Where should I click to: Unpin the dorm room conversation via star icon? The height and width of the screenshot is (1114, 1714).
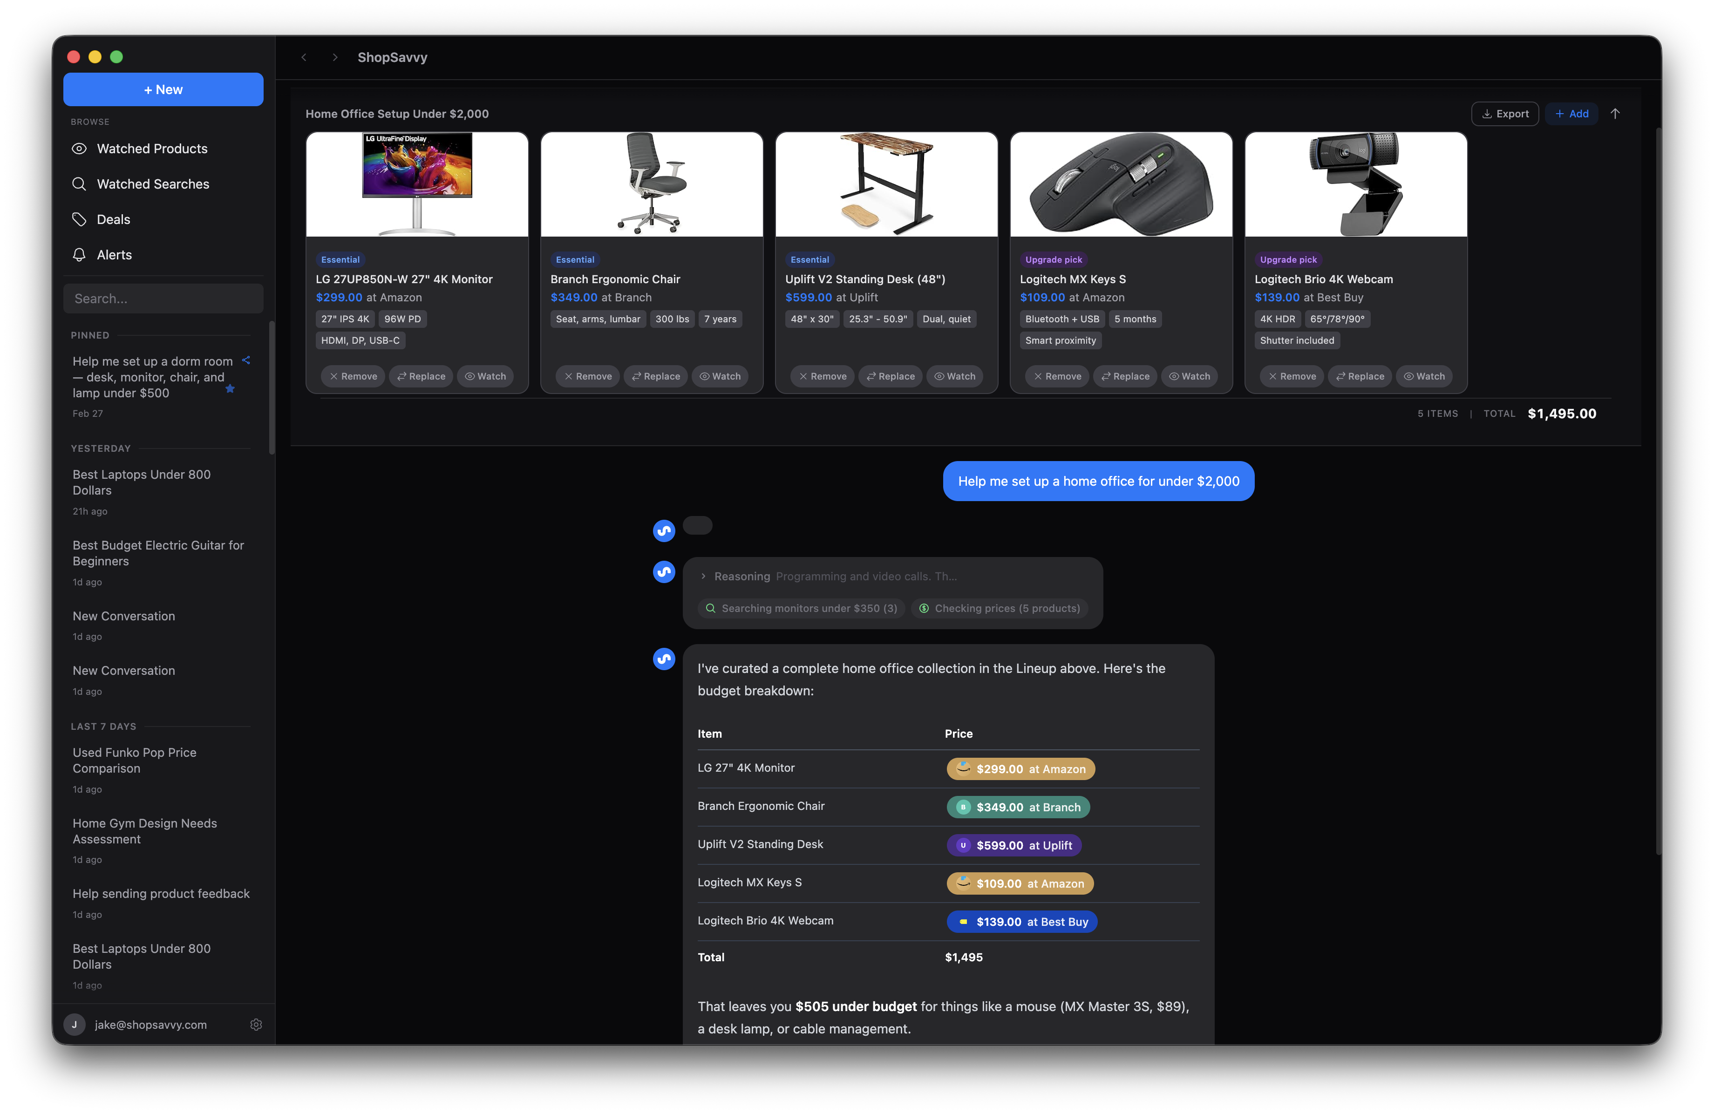coord(230,389)
